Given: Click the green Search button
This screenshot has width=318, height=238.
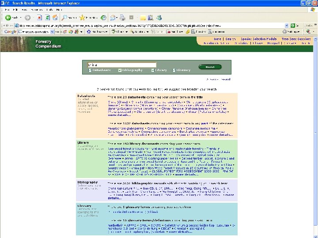Looking at the screenshot, I should [x=210, y=67].
